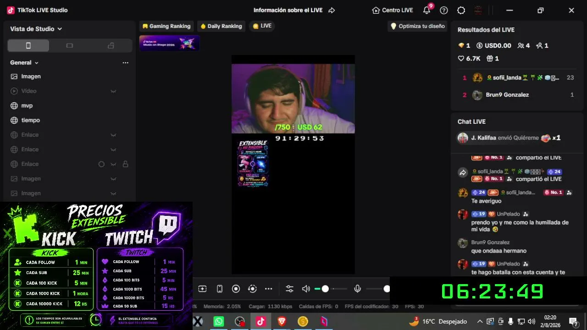Click the circular target icon on the Enlace row
This screenshot has width=587, height=330.
pos(101,164)
